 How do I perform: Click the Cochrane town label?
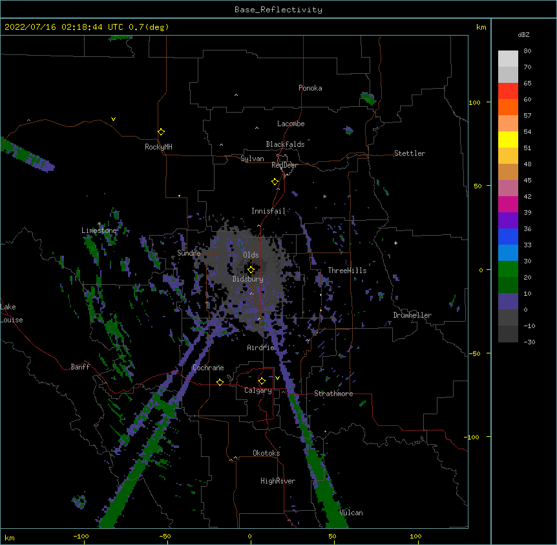tap(208, 368)
